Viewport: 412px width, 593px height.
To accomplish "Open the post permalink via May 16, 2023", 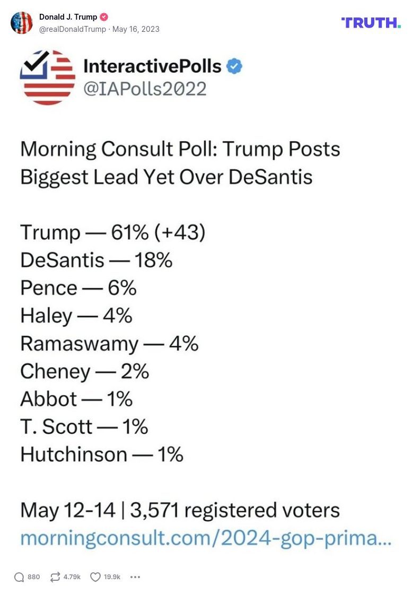I will click(x=135, y=30).
